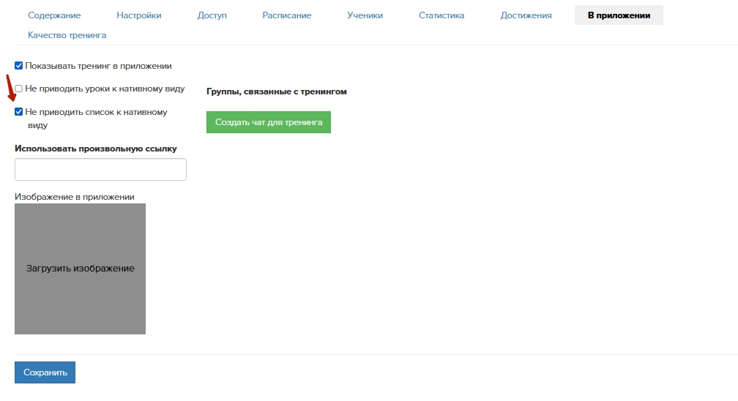Select the Ученики tab
Viewport: 738px width, 401px height.
[365, 15]
